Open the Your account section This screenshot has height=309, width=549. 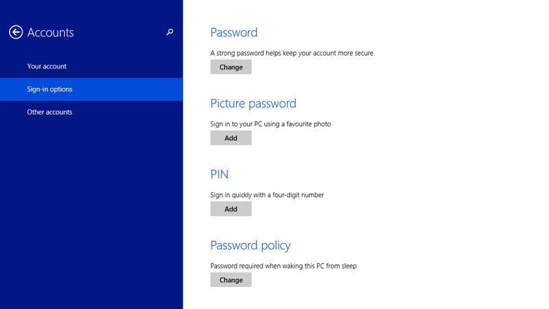(91, 66)
